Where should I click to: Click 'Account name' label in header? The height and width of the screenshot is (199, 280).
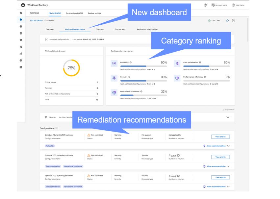[x=221, y=5]
